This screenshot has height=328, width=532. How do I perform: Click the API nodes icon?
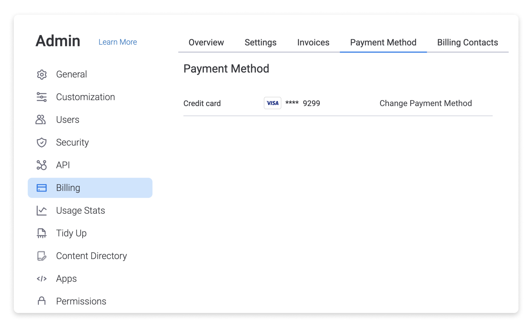pos(42,165)
